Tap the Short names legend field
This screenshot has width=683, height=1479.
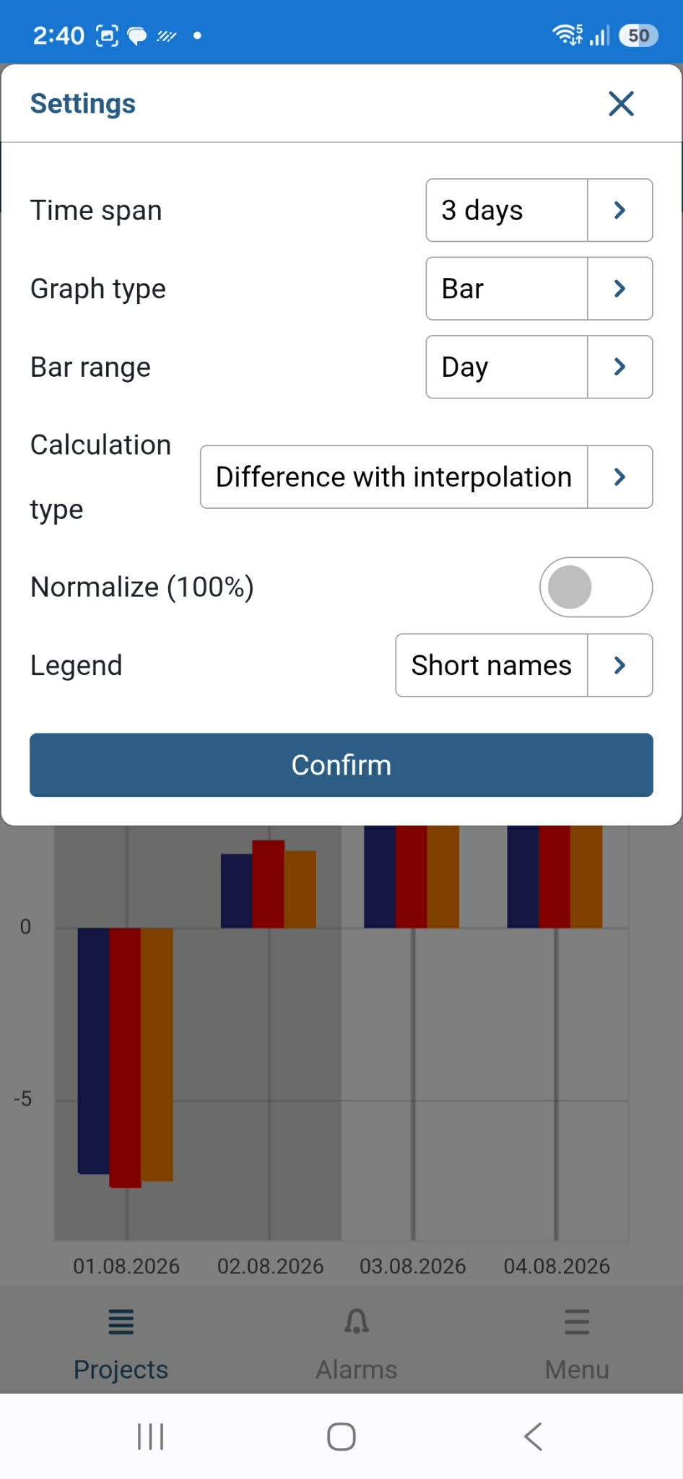pos(492,666)
